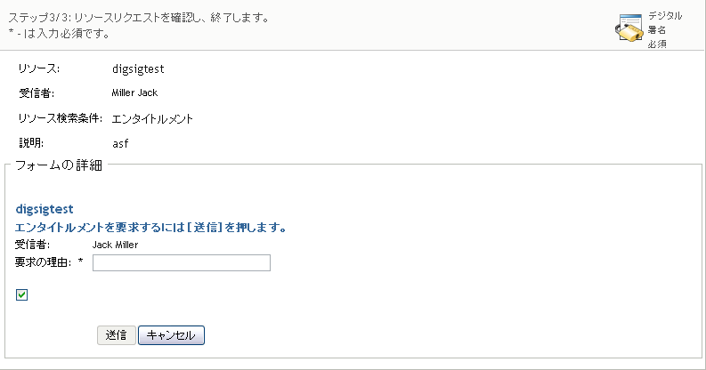Click the 要求の理由 field label
The height and width of the screenshot is (370, 706).
click(44, 262)
